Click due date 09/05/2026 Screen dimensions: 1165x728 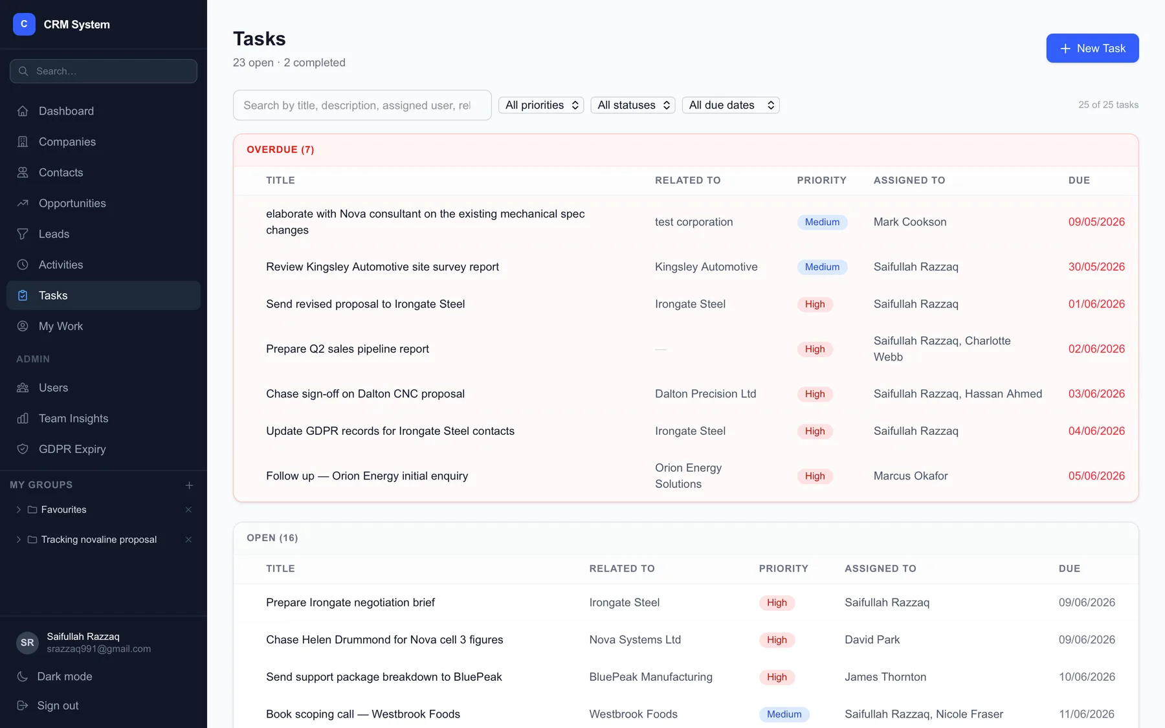pos(1096,222)
